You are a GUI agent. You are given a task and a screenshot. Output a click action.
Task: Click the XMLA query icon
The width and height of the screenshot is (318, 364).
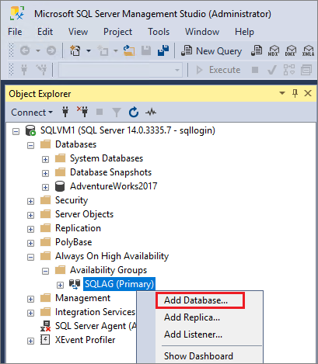click(308, 50)
